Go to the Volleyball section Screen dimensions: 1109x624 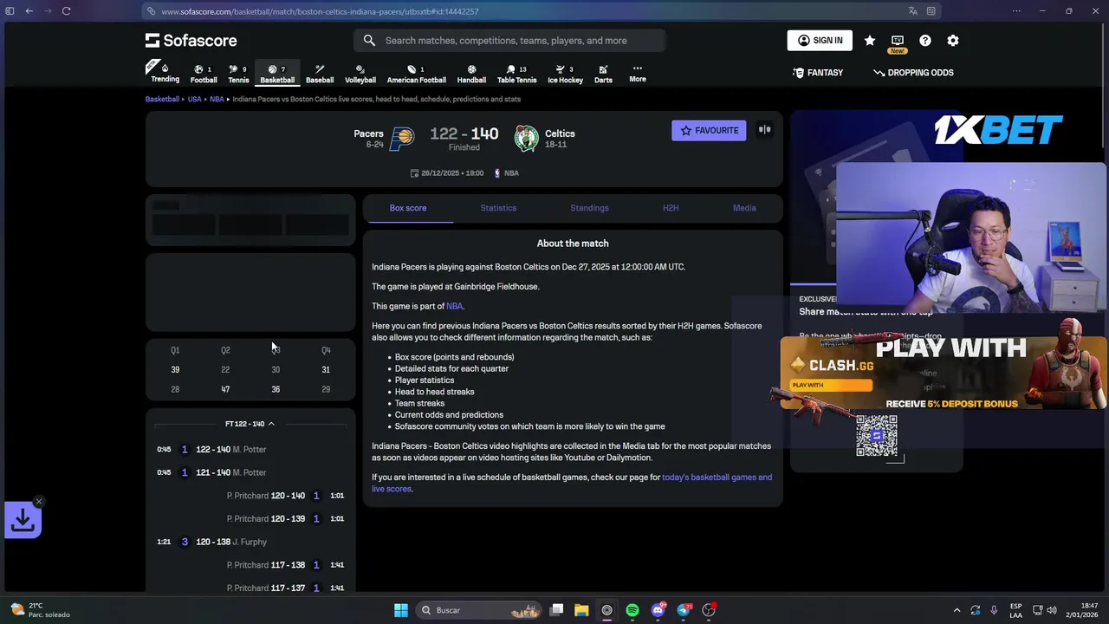point(360,74)
